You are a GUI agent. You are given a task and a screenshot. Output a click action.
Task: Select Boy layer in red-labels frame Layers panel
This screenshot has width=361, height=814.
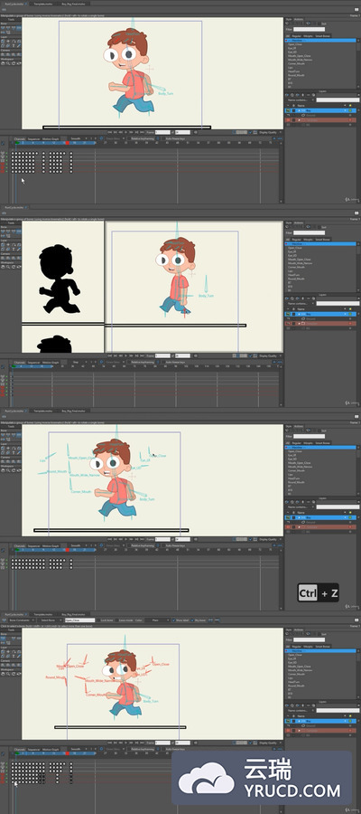pos(321,721)
